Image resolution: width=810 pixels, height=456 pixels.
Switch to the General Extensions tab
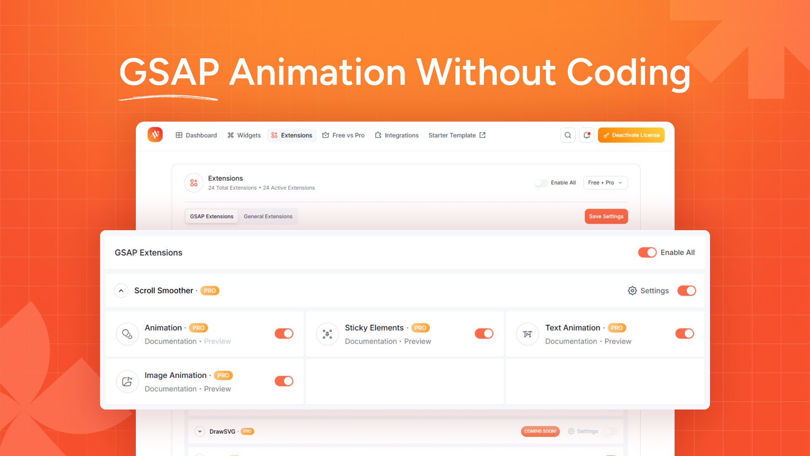(268, 216)
